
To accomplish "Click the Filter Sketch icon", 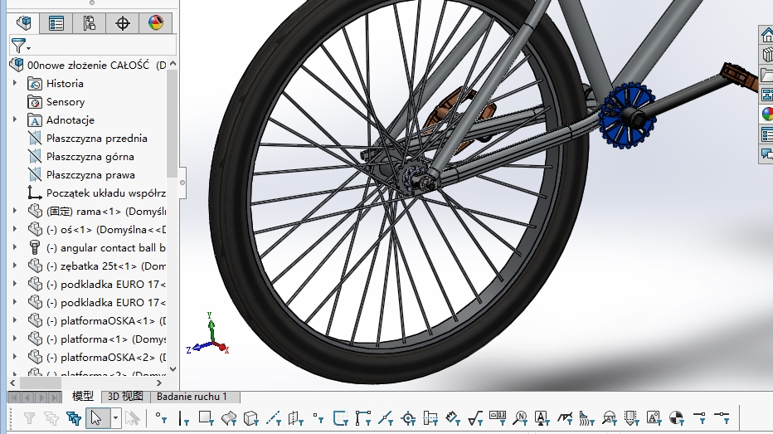I will coord(341,419).
